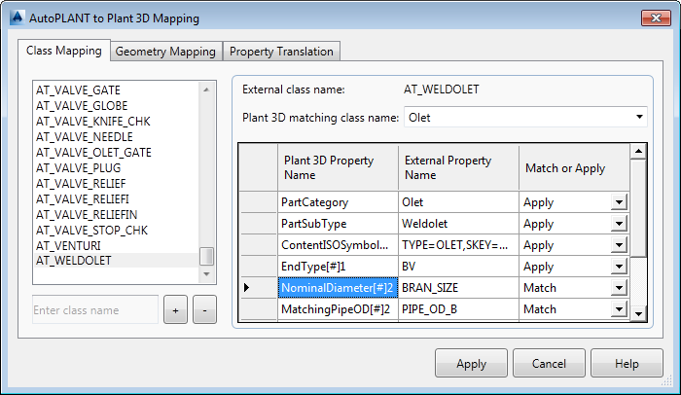This screenshot has height=395, width=681.
Task: Select AT_VALVE_GLOBE in the class list
Action: point(116,106)
